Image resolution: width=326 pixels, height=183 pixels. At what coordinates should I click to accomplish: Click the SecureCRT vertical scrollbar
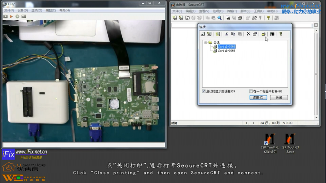pyautogui.click(x=316, y=73)
